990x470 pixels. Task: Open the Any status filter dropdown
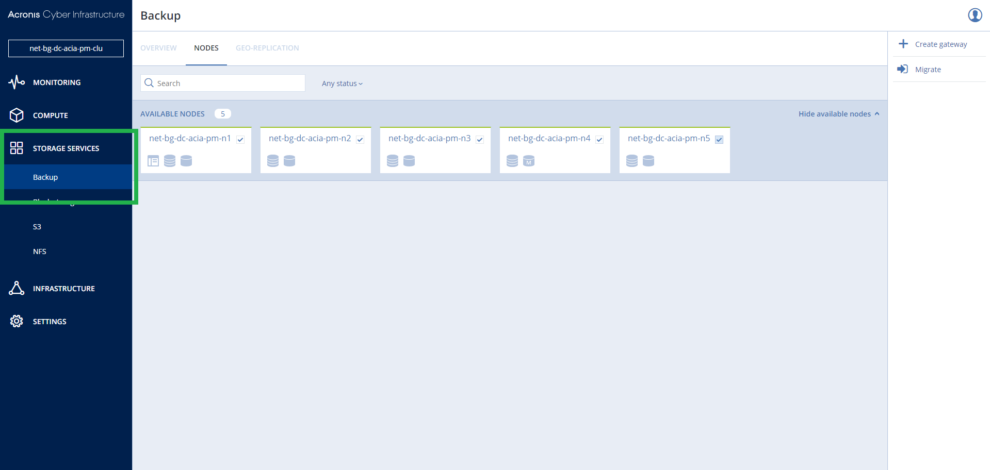click(x=342, y=83)
